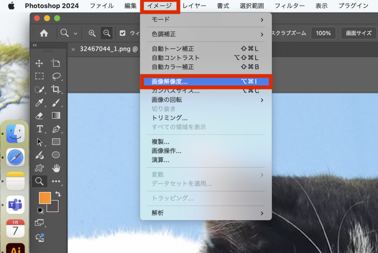Open the Edit Toolbar three-dots menu
Image resolution: width=378 pixels, height=253 pixels.
click(56, 181)
